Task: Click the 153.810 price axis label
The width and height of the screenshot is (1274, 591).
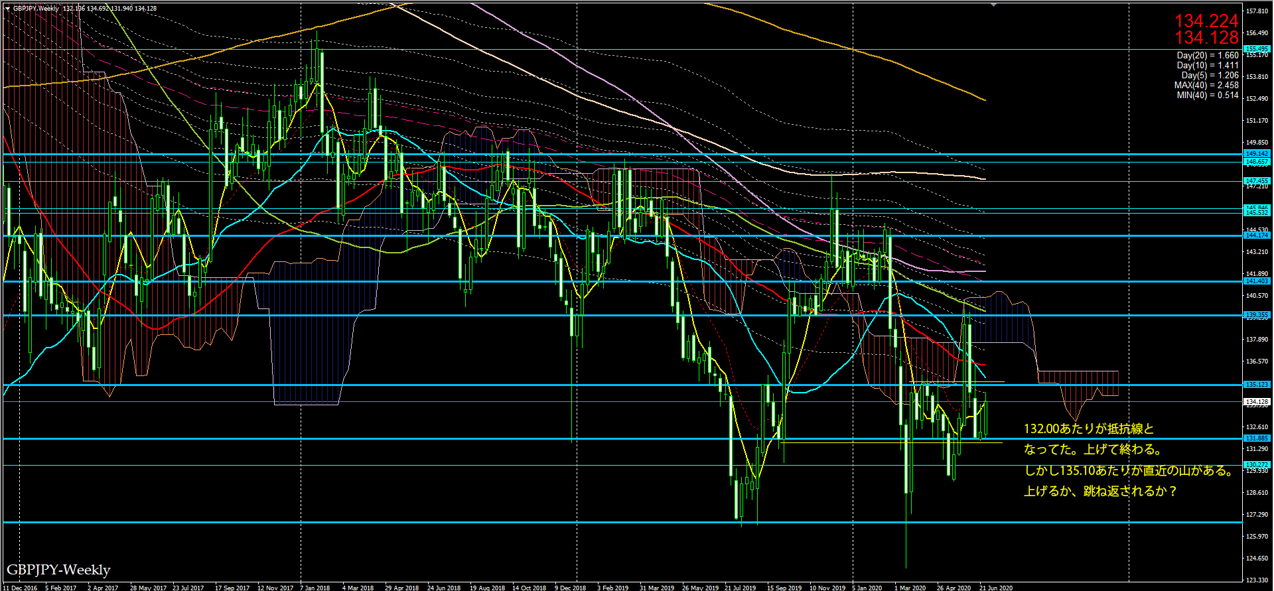Action: 1257,77
